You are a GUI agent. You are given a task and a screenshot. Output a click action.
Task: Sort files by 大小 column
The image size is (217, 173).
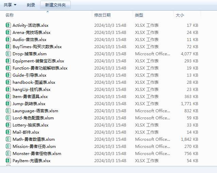click(180, 15)
